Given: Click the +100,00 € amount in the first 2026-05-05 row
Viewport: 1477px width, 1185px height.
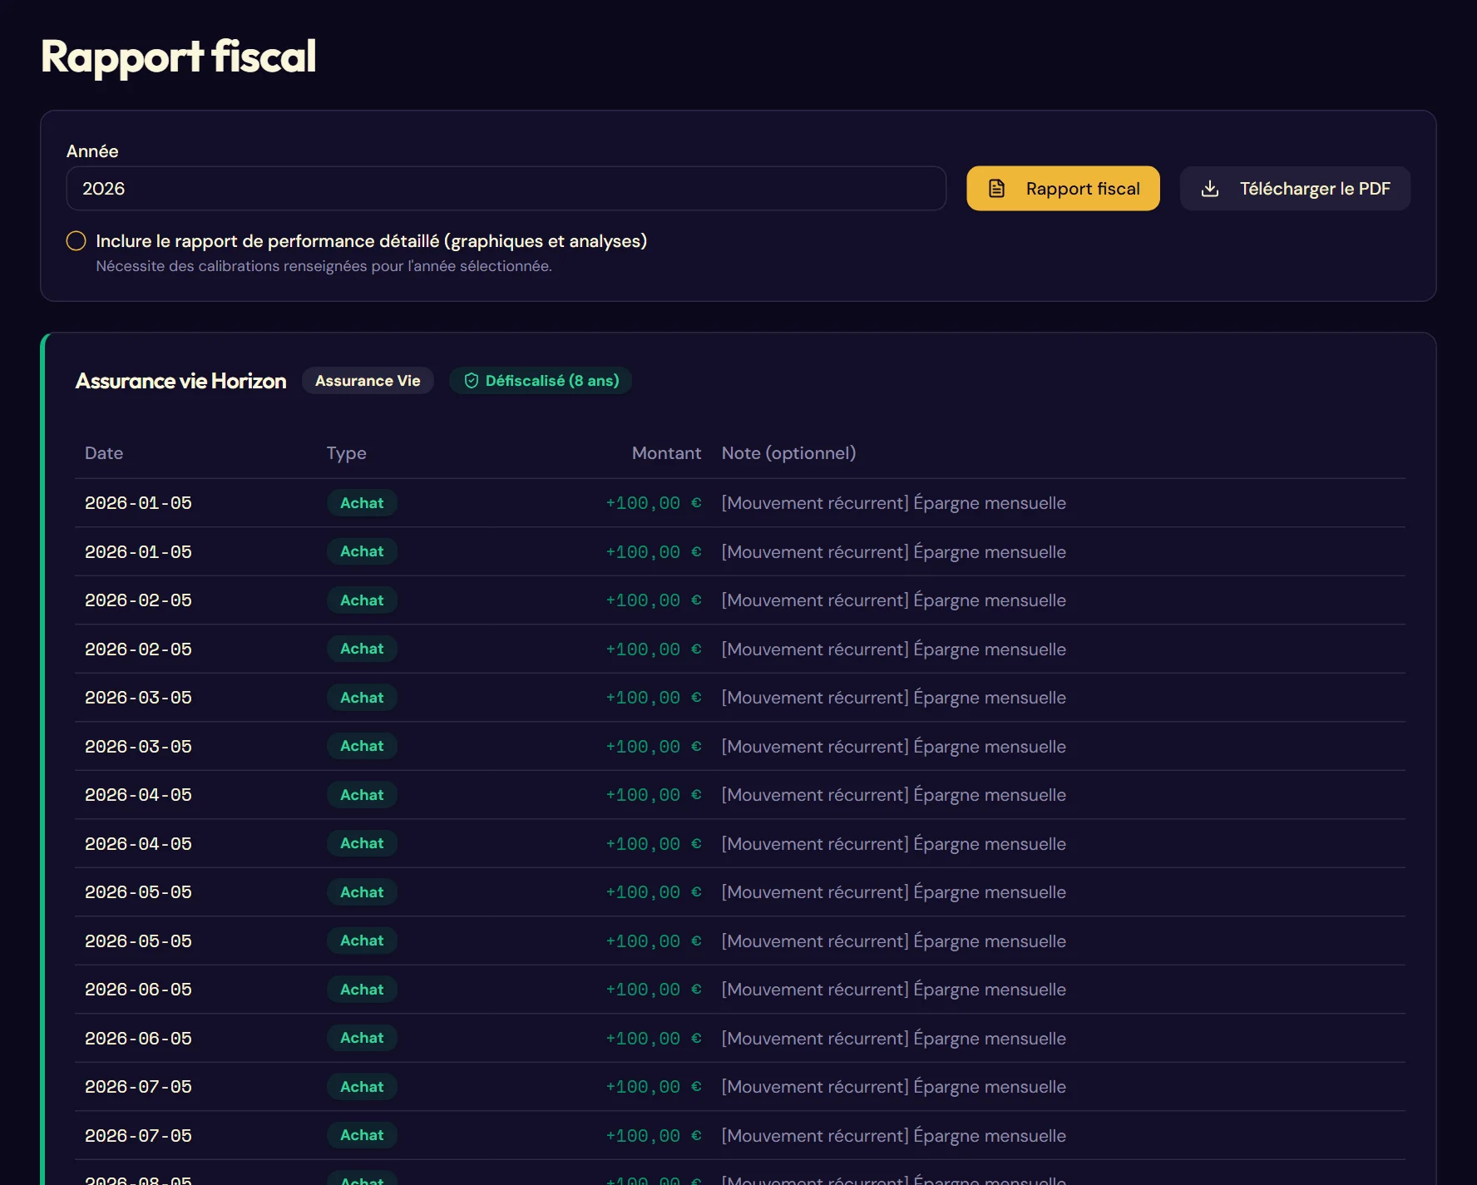Looking at the screenshot, I should tap(654, 892).
